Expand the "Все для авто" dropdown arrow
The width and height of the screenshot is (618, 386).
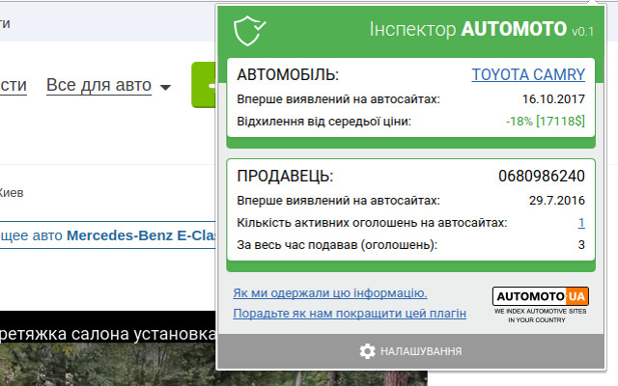(x=165, y=87)
